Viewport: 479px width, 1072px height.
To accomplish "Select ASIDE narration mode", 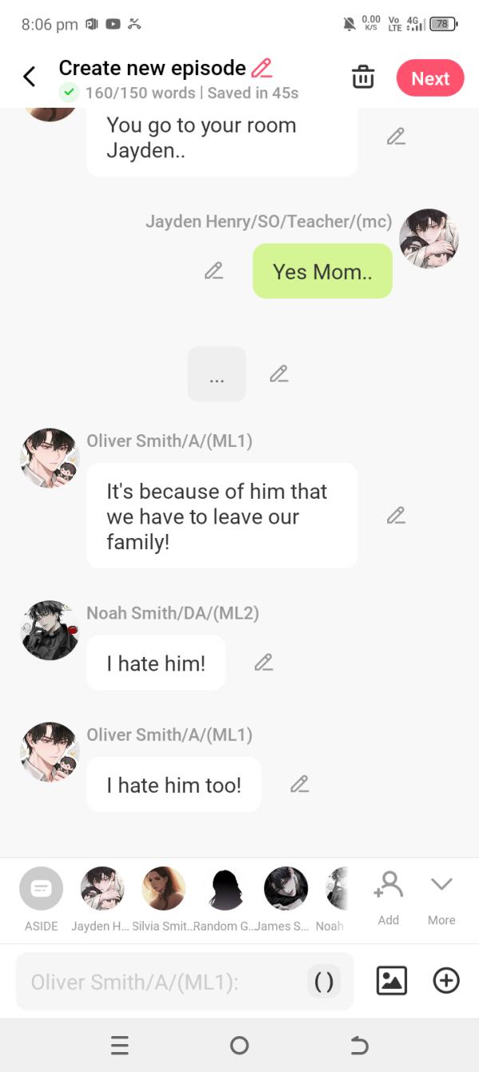I will point(42,899).
